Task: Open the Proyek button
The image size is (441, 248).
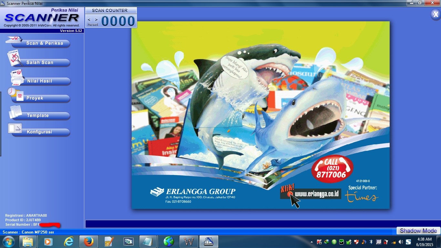Action: (x=41, y=98)
